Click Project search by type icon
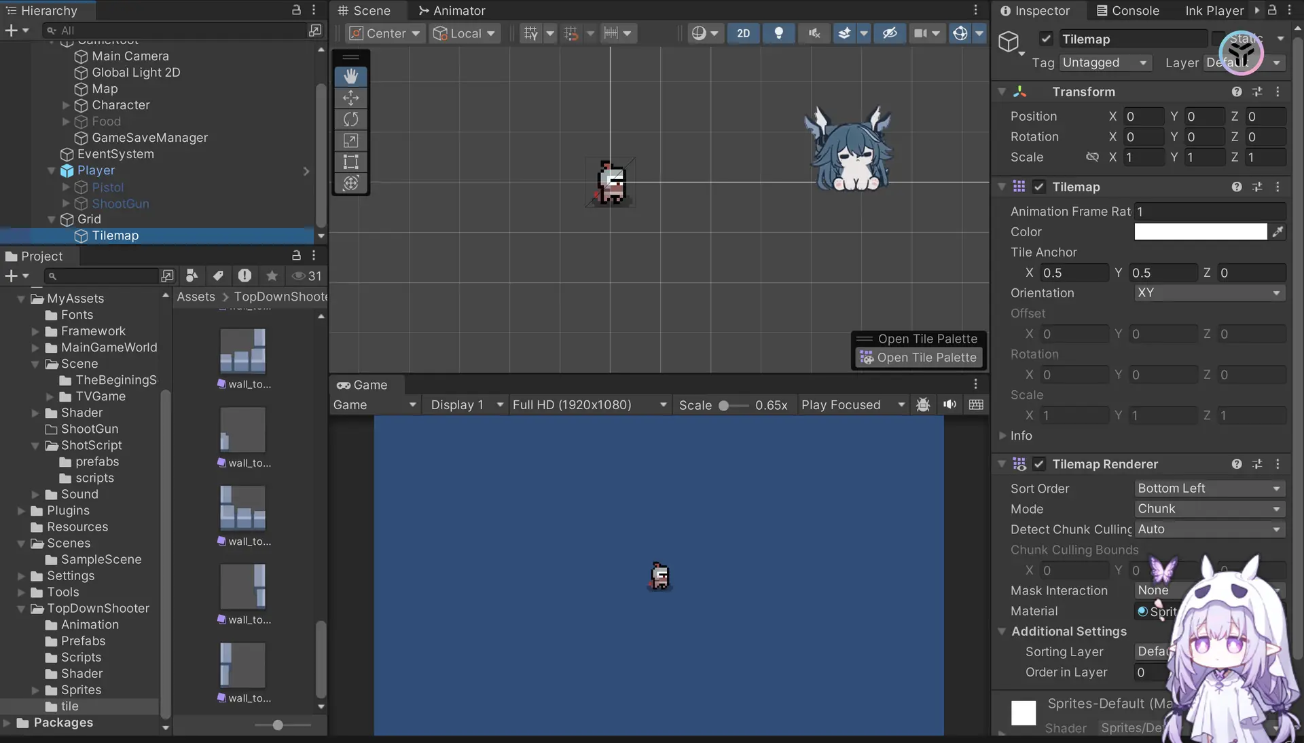Image resolution: width=1304 pixels, height=743 pixels. click(x=192, y=275)
